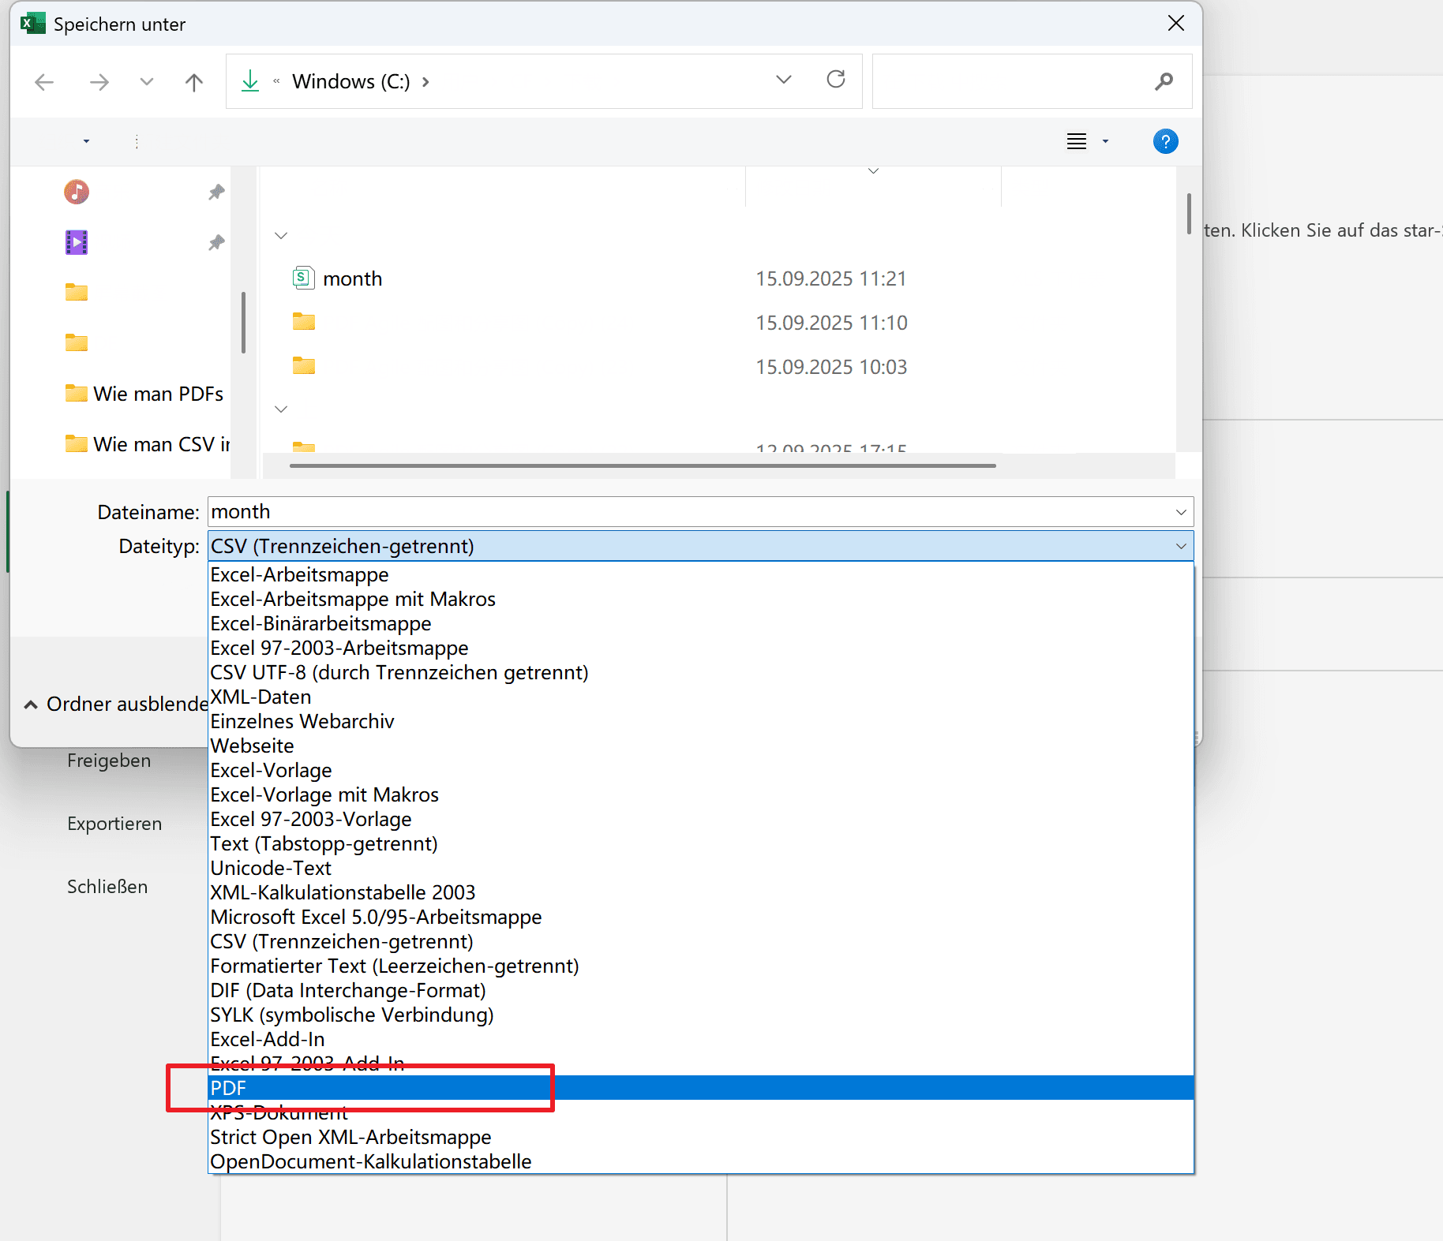Collapse the second file group chevron

[280, 409]
